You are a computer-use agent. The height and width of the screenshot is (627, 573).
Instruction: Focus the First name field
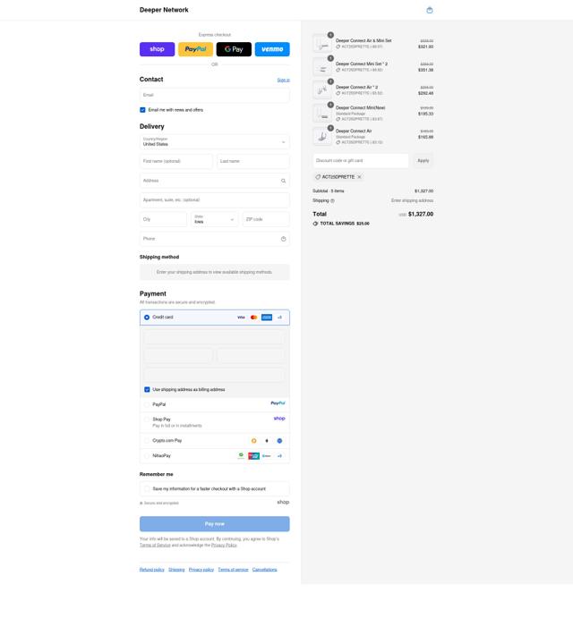point(176,162)
